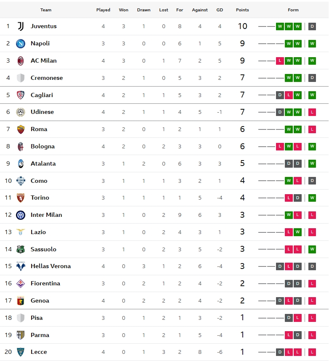Click the Torino club crest icon
Screen dimensions: 329x361
pos(21,198)
